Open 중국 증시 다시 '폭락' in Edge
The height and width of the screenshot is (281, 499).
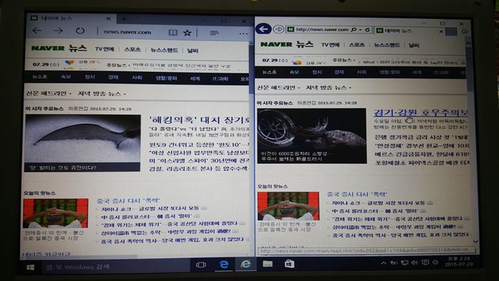(128, 201)
